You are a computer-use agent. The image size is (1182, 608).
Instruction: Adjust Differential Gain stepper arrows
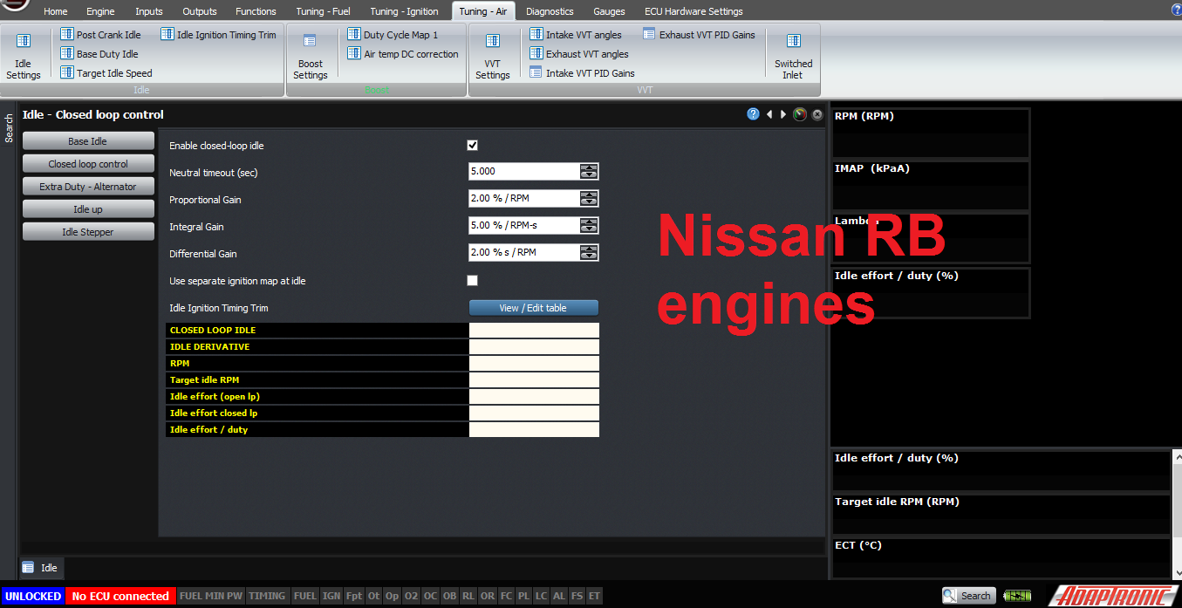pos(590,253)
